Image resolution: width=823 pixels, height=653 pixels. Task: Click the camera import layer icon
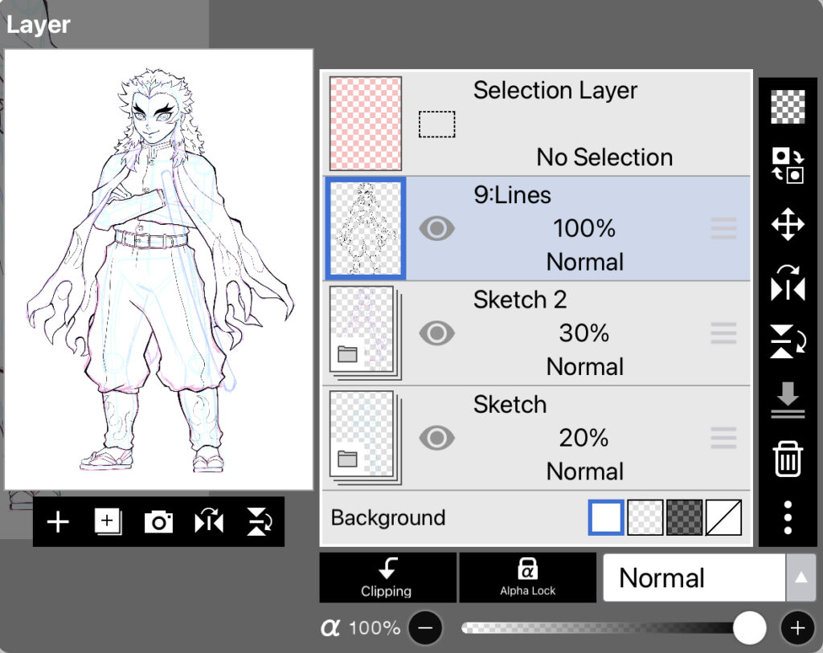tap(158, 522)
